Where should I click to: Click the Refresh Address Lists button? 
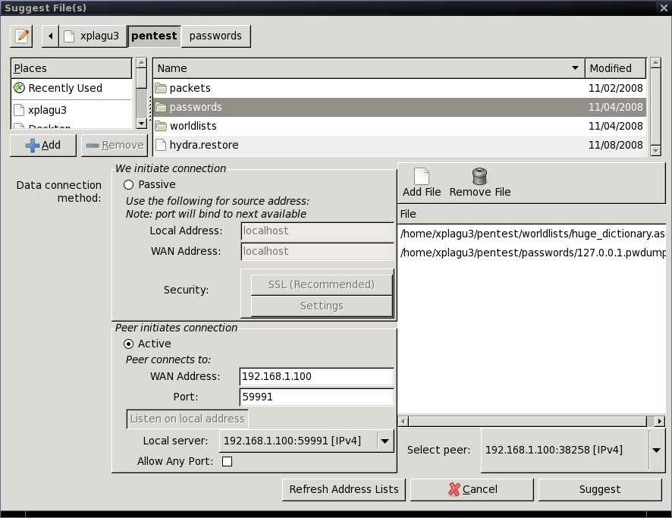(344, 489)
